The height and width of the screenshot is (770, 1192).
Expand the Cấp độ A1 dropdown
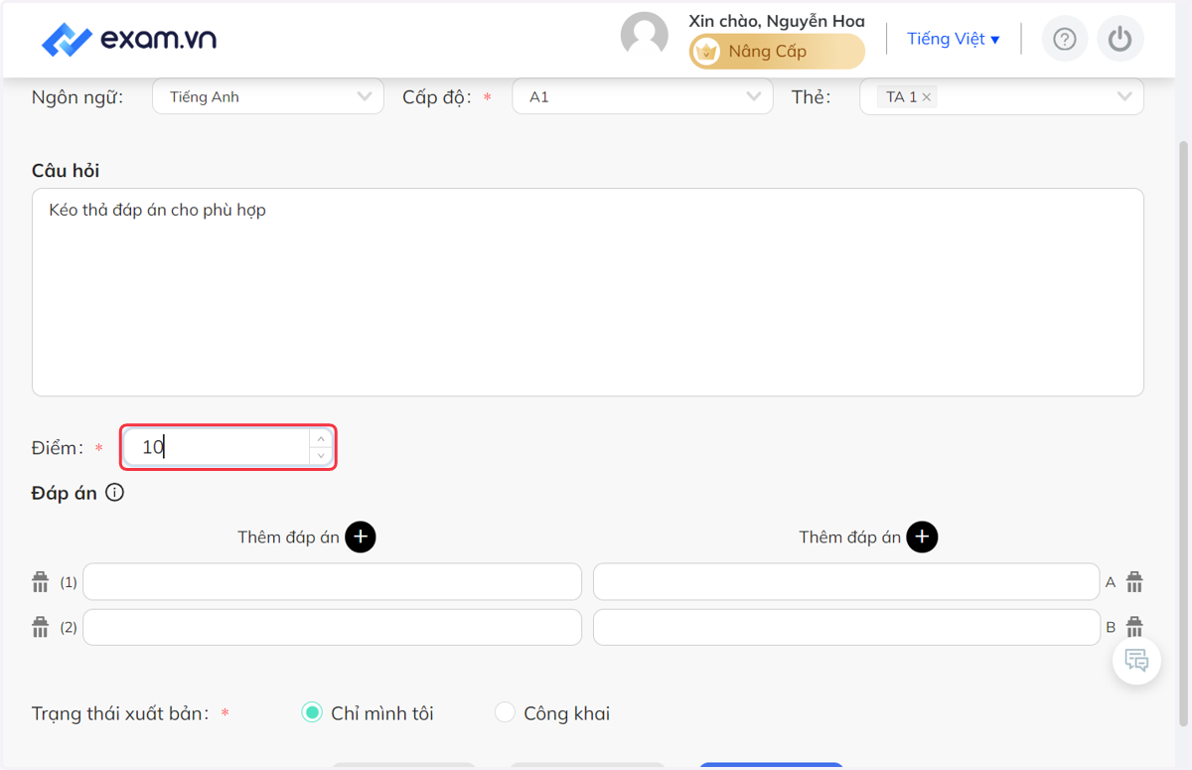643,96
